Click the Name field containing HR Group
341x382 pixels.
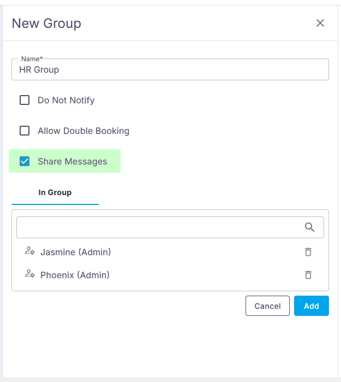pyautogui.click(x=170, y=70)
